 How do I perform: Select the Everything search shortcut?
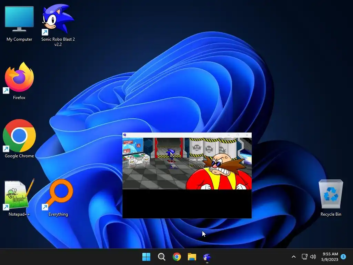58,198
